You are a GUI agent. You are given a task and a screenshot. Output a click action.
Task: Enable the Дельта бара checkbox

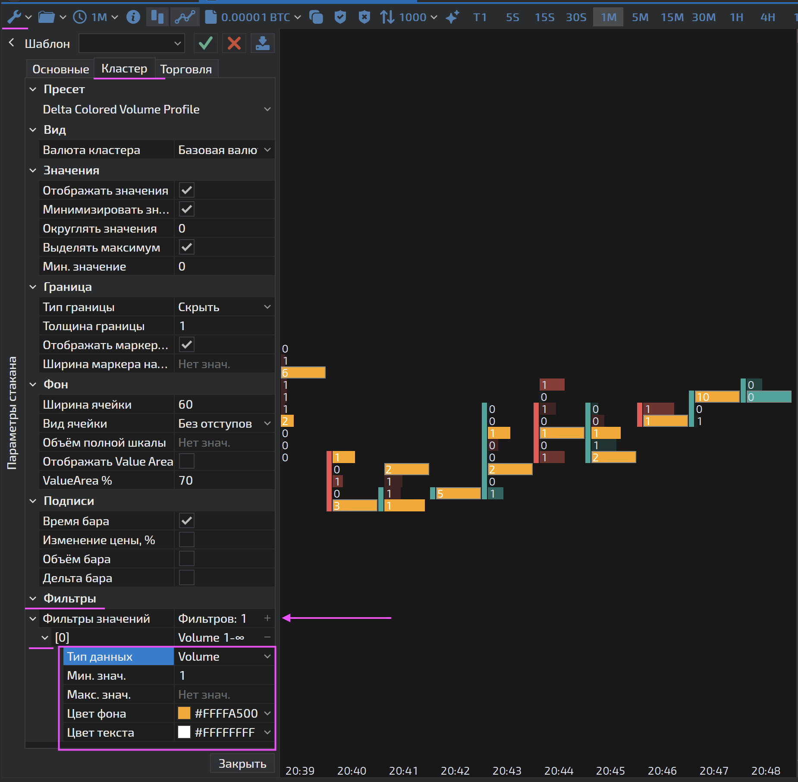[186, 578]
